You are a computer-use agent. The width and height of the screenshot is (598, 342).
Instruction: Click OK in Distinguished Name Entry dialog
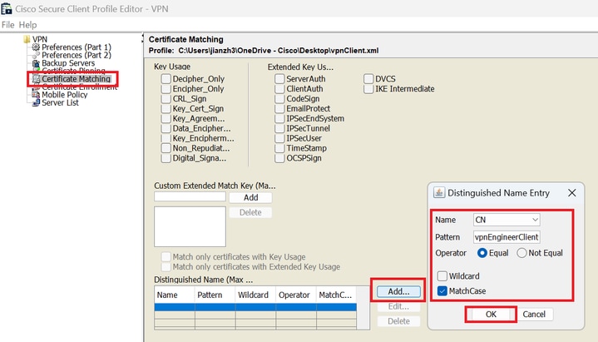click(x=491, y=315)
